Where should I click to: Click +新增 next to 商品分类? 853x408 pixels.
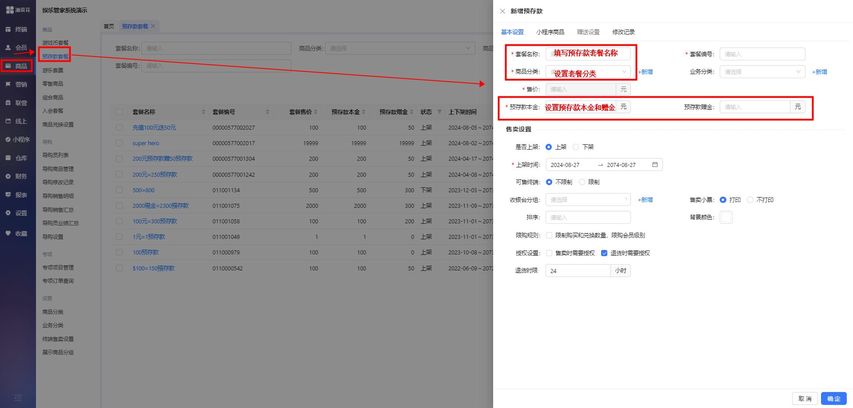[x=646, y=72]
